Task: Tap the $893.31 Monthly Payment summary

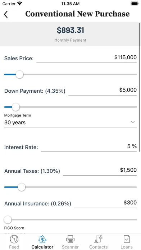Action: coord(70,34)
